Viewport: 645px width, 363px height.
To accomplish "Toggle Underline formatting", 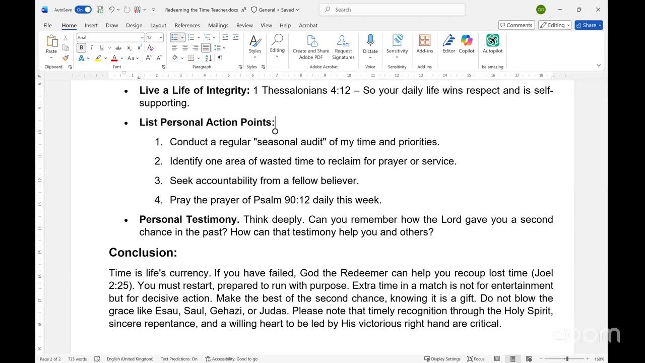I will point(101,48).
